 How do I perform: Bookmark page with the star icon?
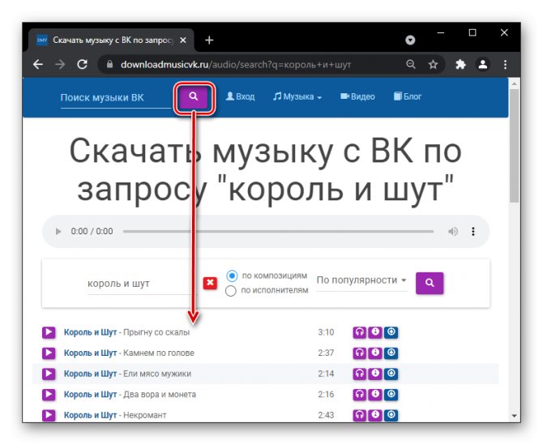click(433, 64)
